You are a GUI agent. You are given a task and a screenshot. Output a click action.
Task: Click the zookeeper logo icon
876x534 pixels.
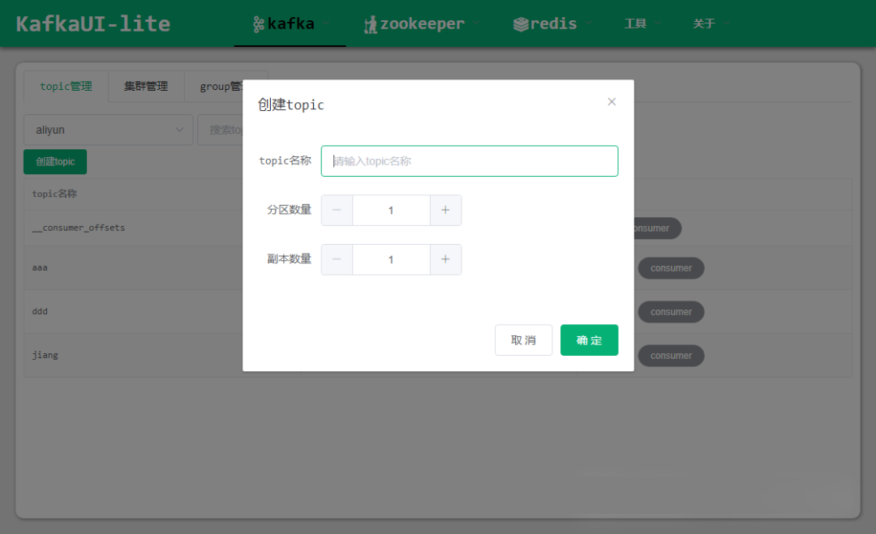[x=371, y=24]
